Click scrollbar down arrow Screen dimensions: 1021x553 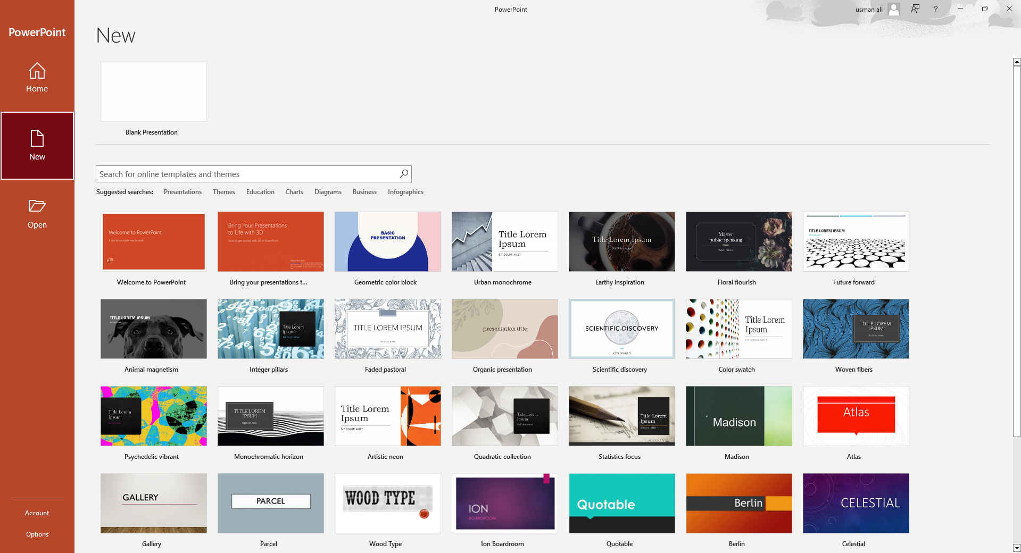click(x=1017, y=548)
